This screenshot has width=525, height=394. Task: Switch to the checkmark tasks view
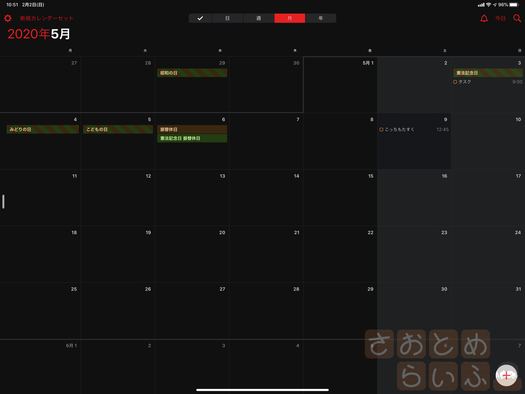(200, 18)
